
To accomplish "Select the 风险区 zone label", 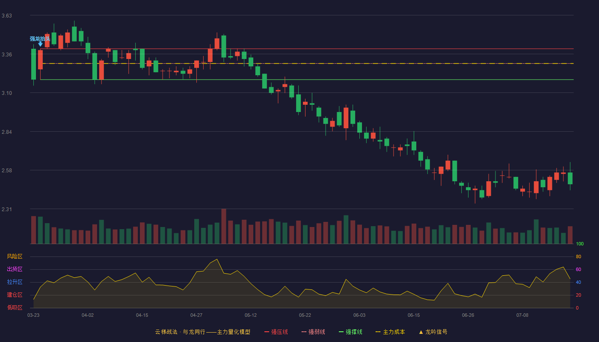I will click(x=15, y=256).
